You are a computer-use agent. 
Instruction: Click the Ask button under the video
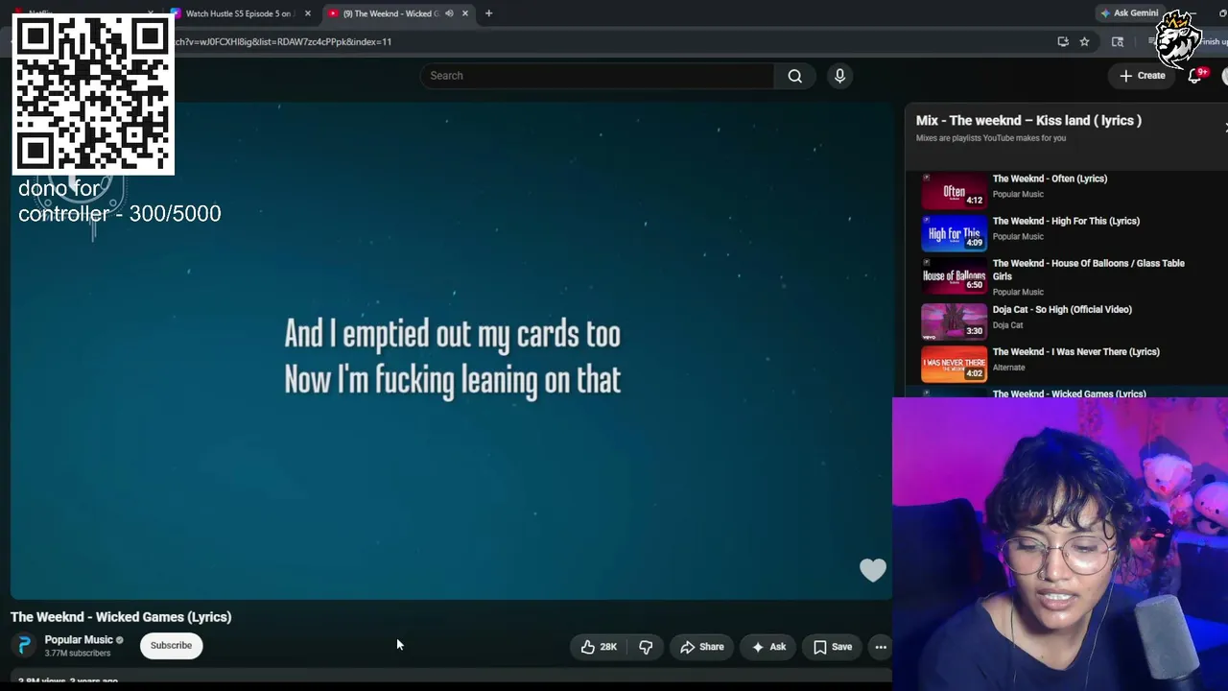[768, 647]
